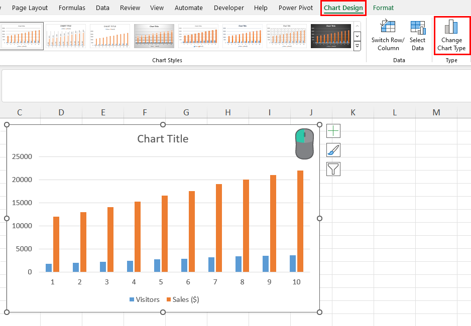
Task: Apply the CHART TITLE uppercase second style
Action: [x=66, y=36]
